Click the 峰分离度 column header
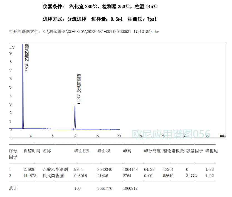Screen dimensions: 232x197 (x=152, y=151)
